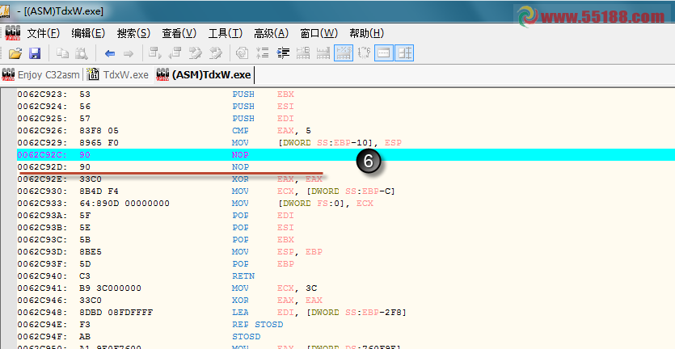Click the notepad icon with left arrow
This screenshot has height=349, width=675.
[x=215, y=53]
